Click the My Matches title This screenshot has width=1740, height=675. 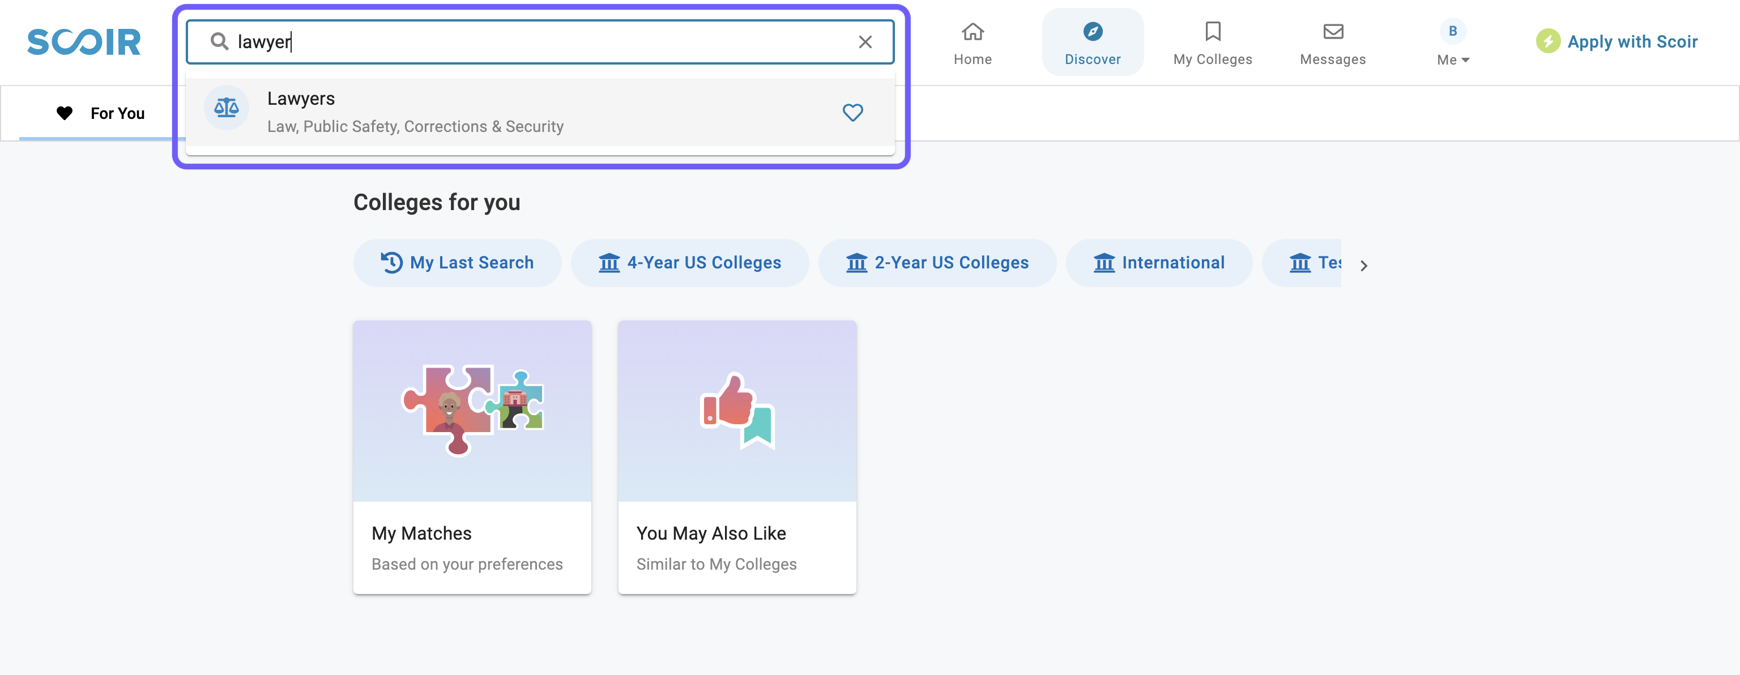pyautogui.click(x=421, y=533)
